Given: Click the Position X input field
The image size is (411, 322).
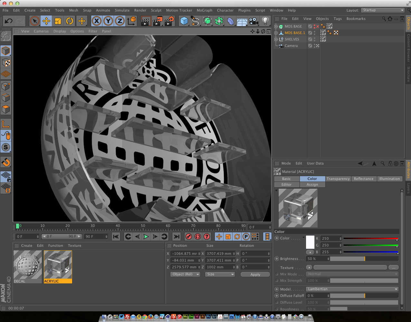Looking at the screenshot, I should pyautogui.click(x=185, y=254).
